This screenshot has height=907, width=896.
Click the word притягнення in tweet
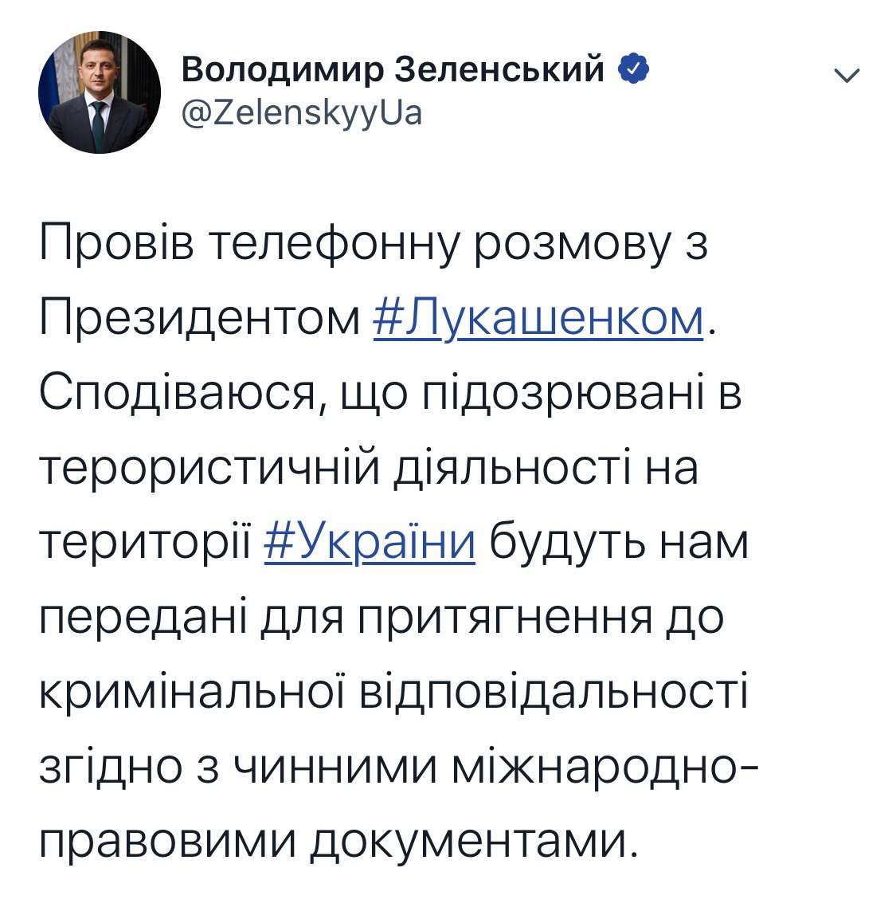point(505,617)
